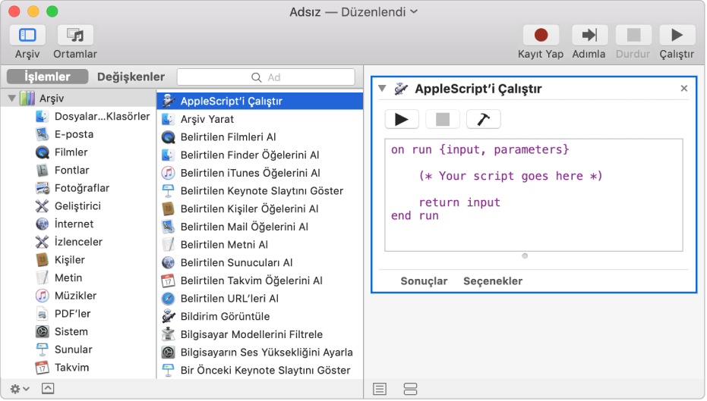This screenshot has height=401, width=707.
Task: Open the Ortamlar media browser
Action: pyautogui.click(x=74, y=35)
